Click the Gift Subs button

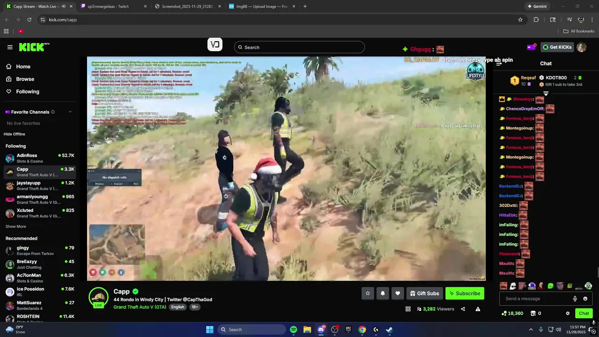[x=424, y=293]
